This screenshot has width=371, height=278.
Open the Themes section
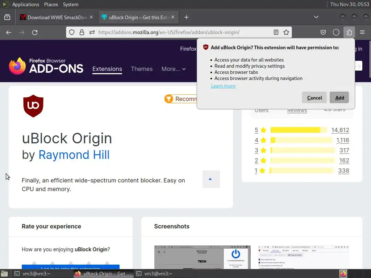[x=142, y=69]
